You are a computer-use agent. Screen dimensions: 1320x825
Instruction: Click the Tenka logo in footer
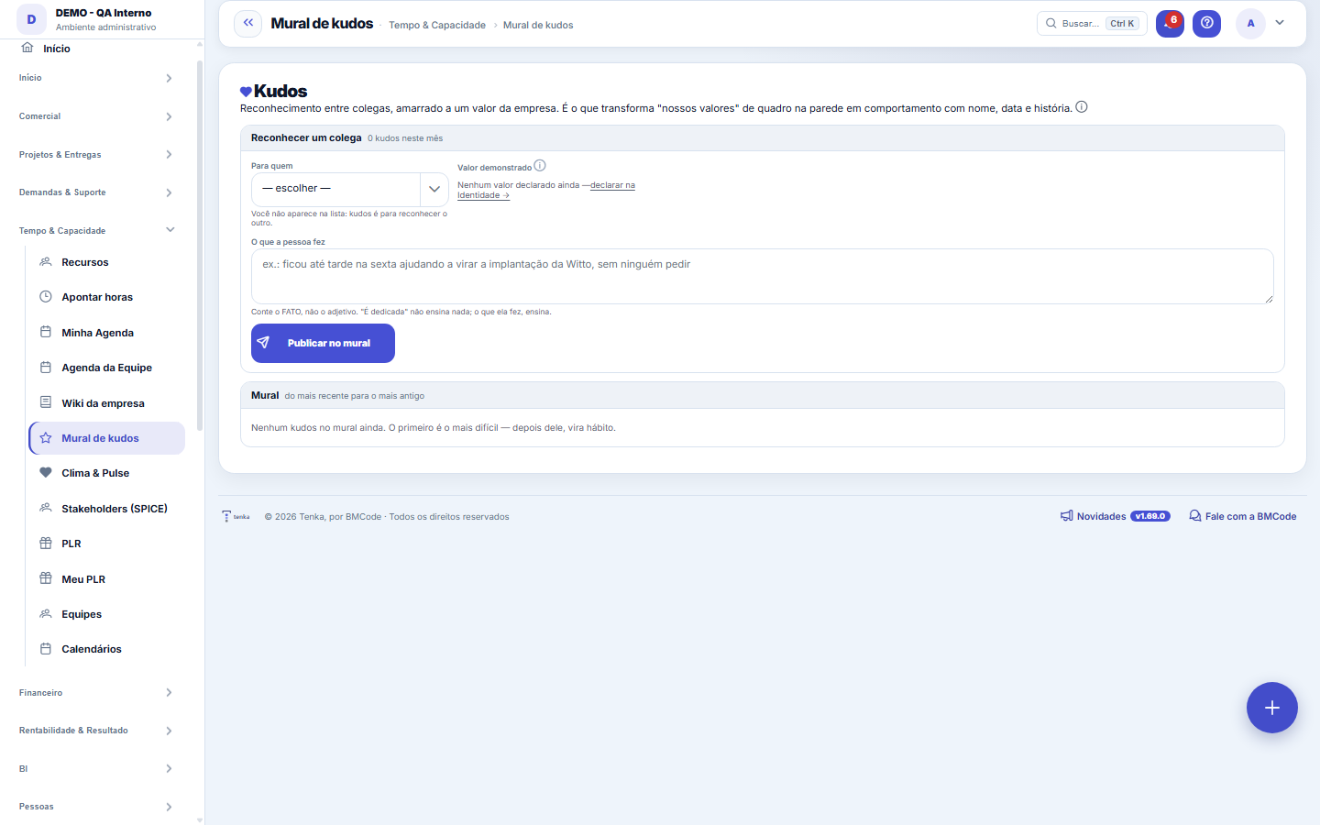(x=236, y=516)
